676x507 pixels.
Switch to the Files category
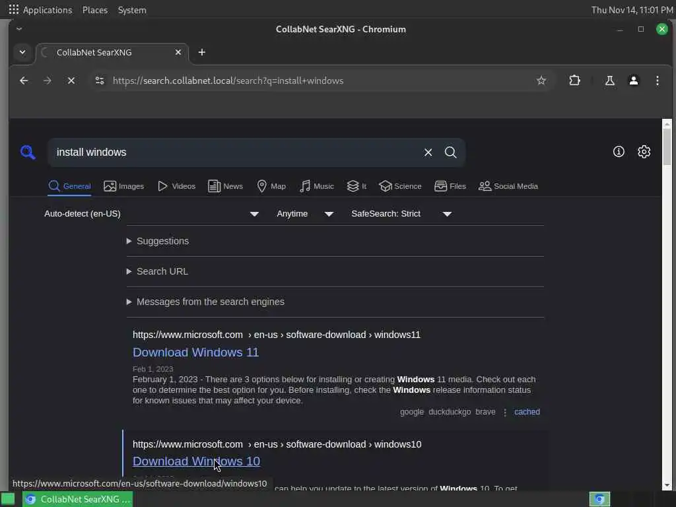450,186
